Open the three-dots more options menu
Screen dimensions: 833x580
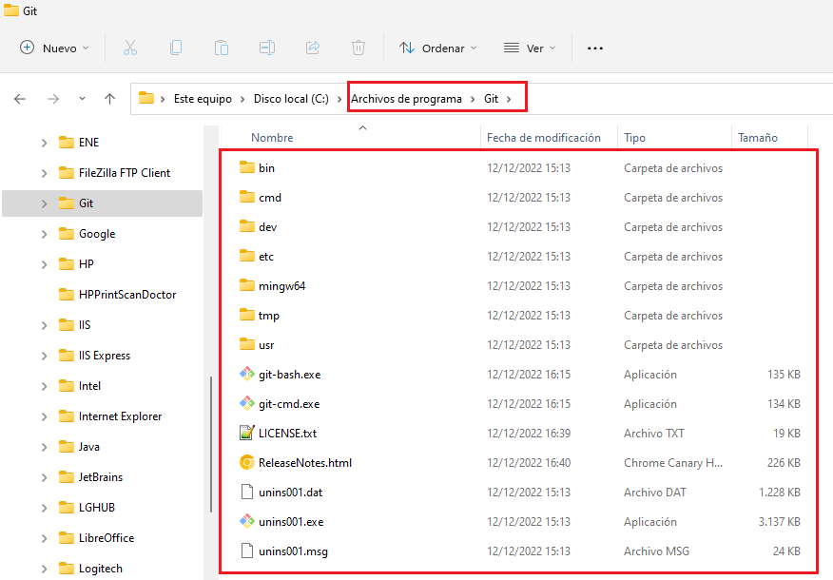point(595,48)
